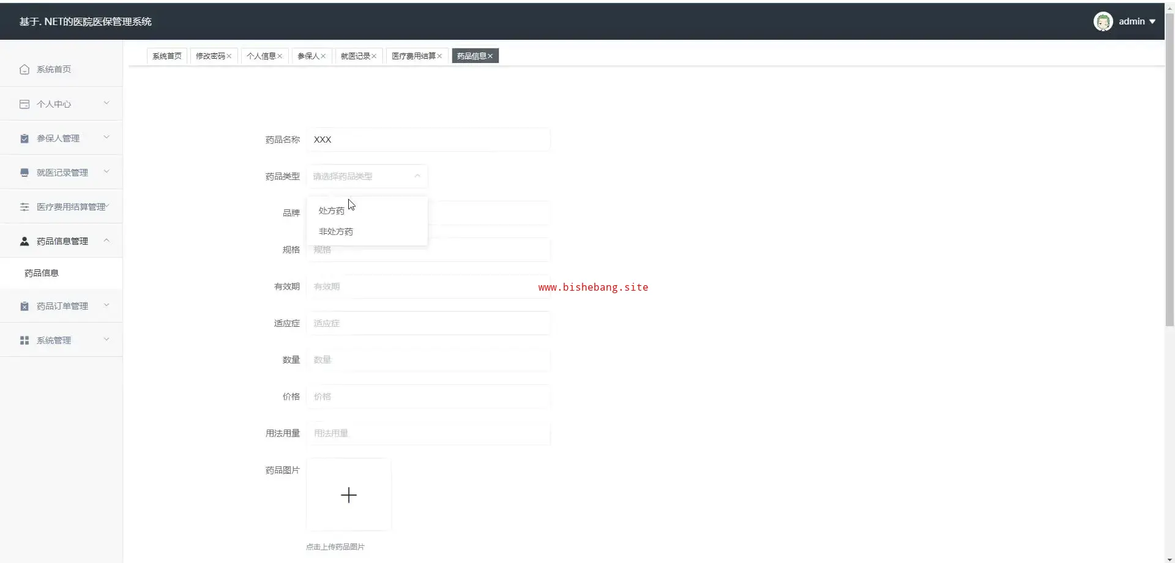
Task: Click the 规格 input field
Action: (x=428, y=250)
